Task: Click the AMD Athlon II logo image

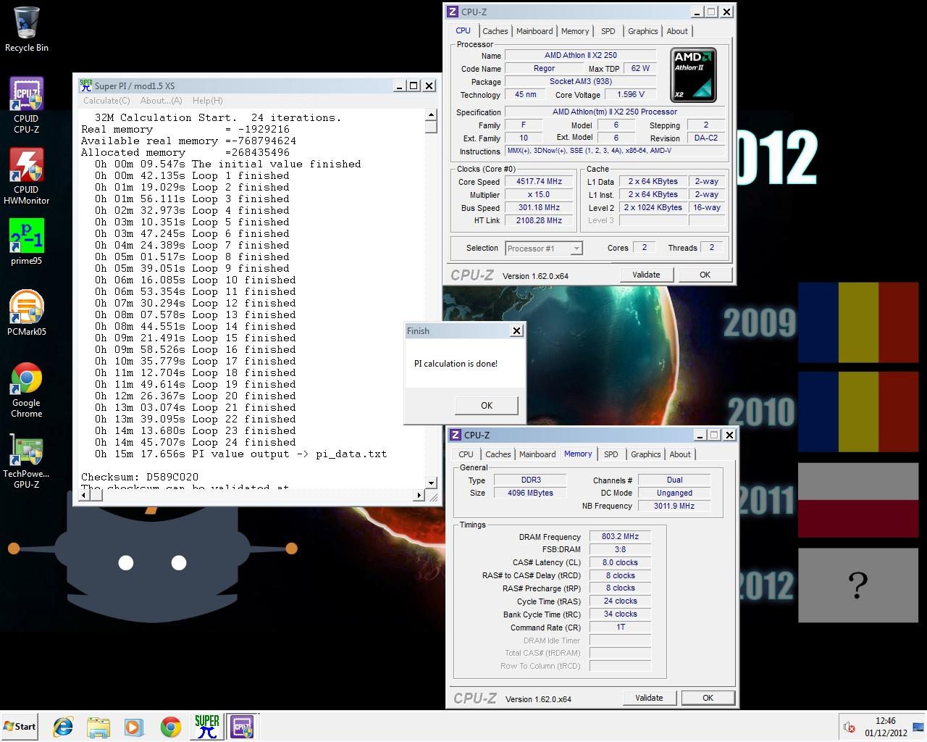Action: point(694,75)
